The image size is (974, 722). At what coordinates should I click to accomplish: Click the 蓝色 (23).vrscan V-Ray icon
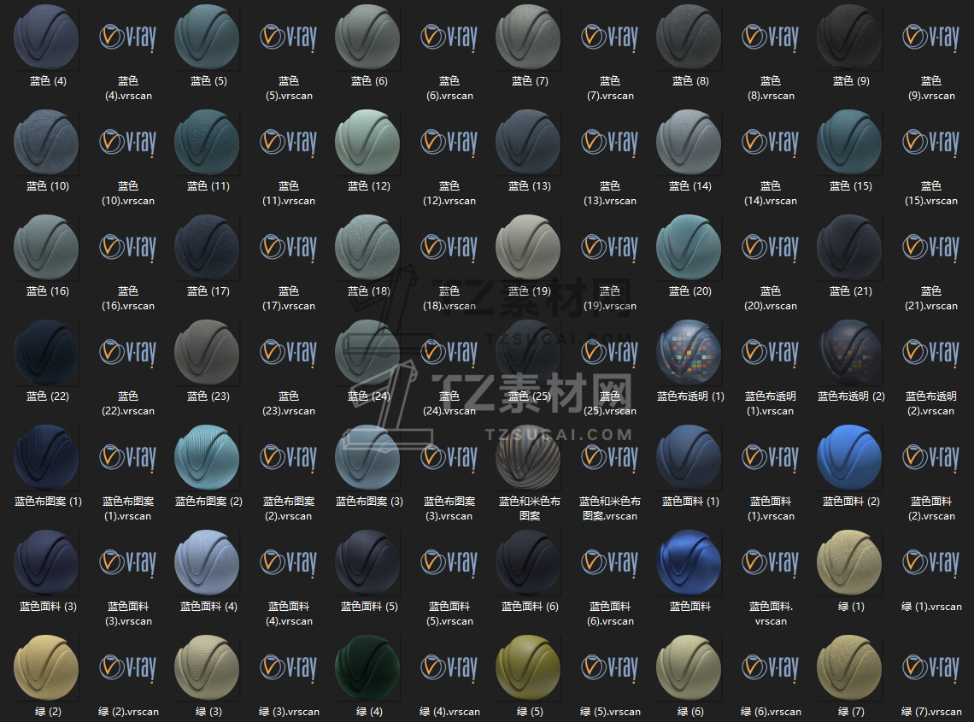tap(288, 352)
